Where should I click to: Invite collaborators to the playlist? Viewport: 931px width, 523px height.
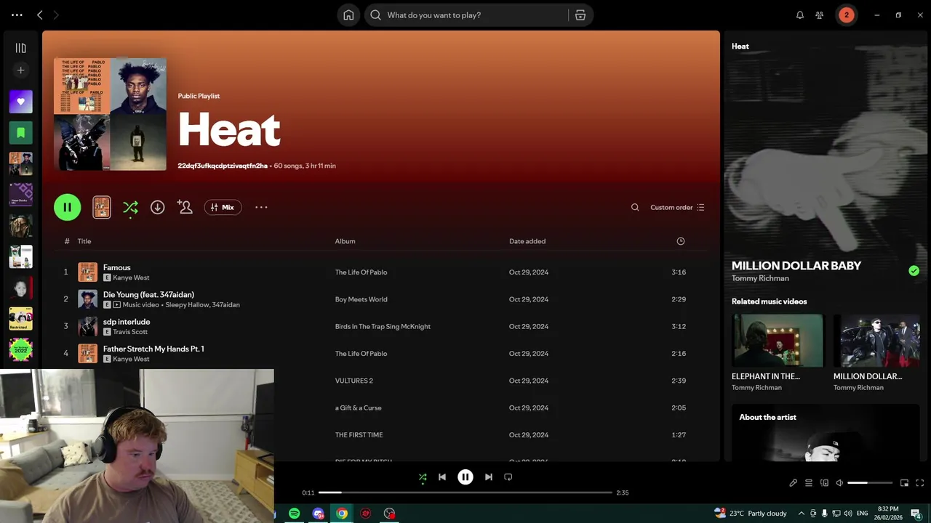pos(185,207)
